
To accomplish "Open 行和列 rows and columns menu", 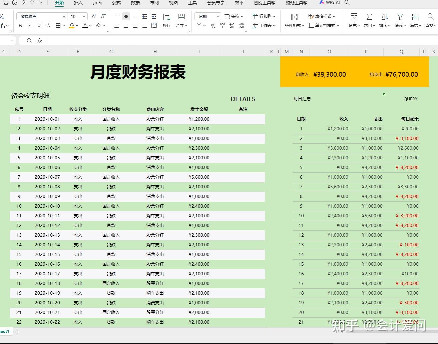I will 264,16.
